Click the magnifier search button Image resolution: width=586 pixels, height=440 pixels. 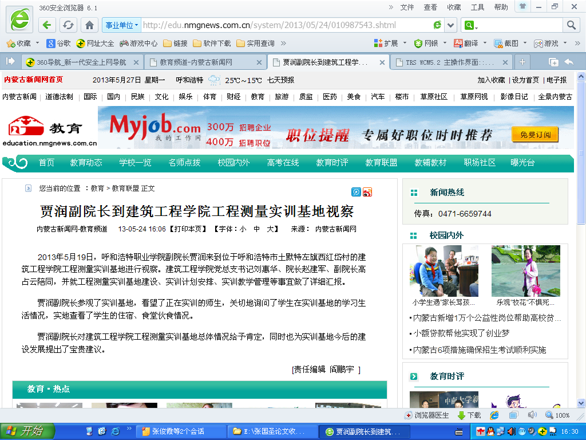tap(571, 25)
